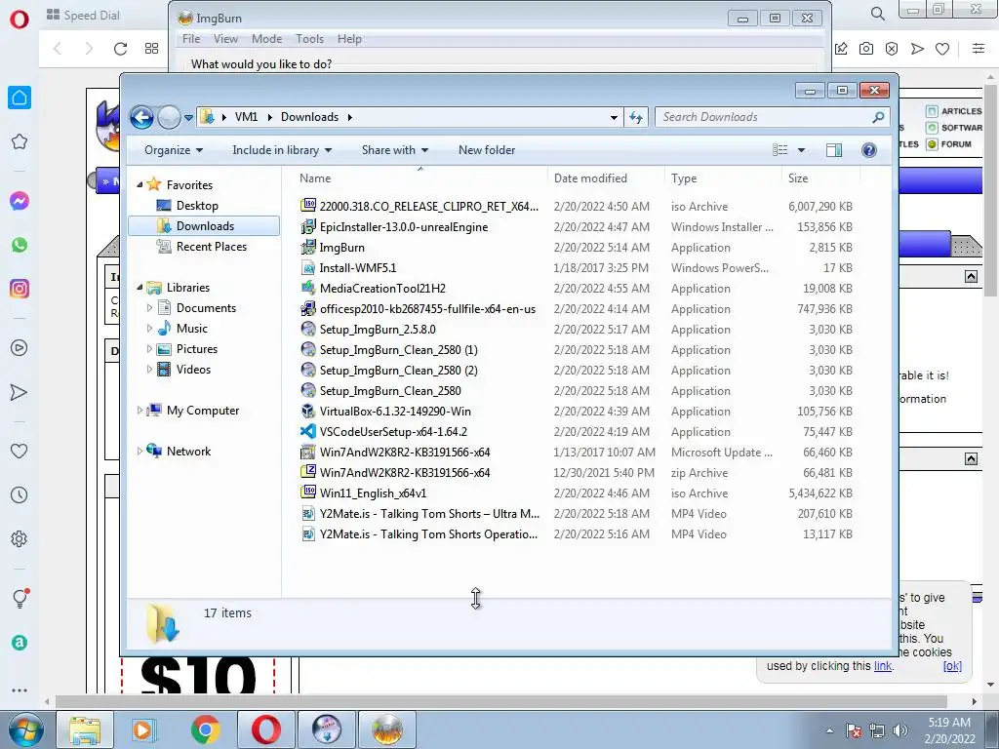Sort files by Size column

pyautogui.click(x=798, y=178)
